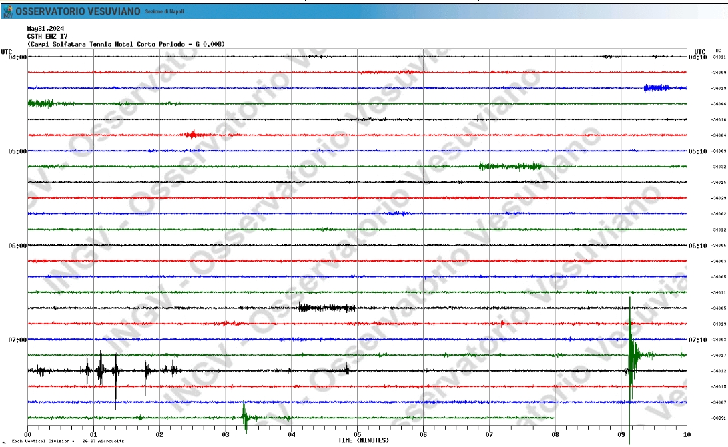
Task: Click the DC value -34002
Action: pos(719,214)
